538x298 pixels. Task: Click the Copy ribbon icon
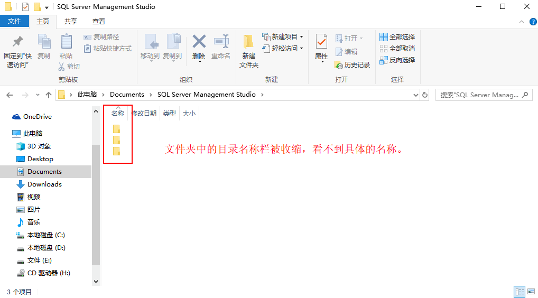tap(44, 42)
